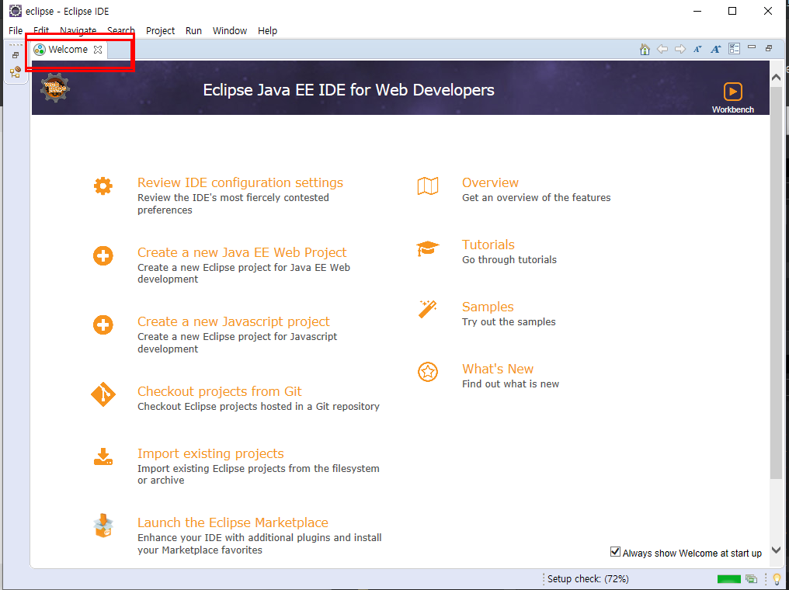Screen dimensions: 789x590
Task: Click the gear icon for IDE configuration
Action: click(103, 186)
